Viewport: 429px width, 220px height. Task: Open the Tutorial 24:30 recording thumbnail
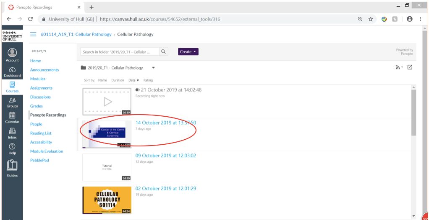pyautogui.click(x=107, y=167)
